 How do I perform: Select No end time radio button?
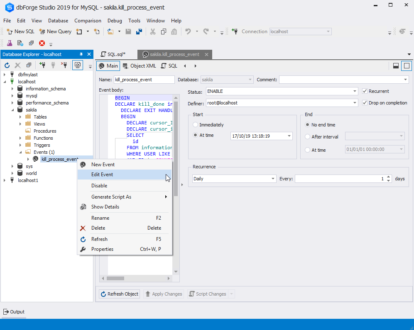(x=307, y=125)
